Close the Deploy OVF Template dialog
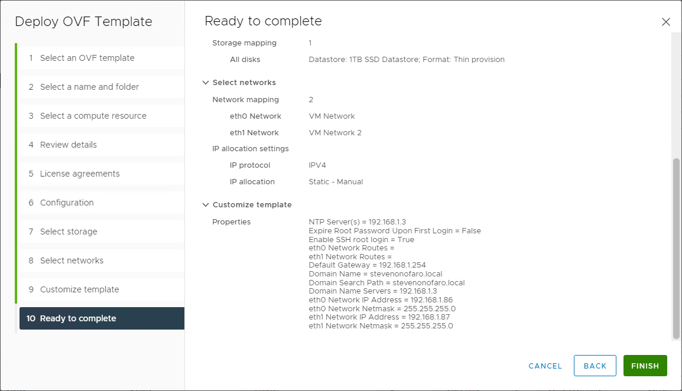Viewport: 682px width, 391px height. click(x=665, y=22)
